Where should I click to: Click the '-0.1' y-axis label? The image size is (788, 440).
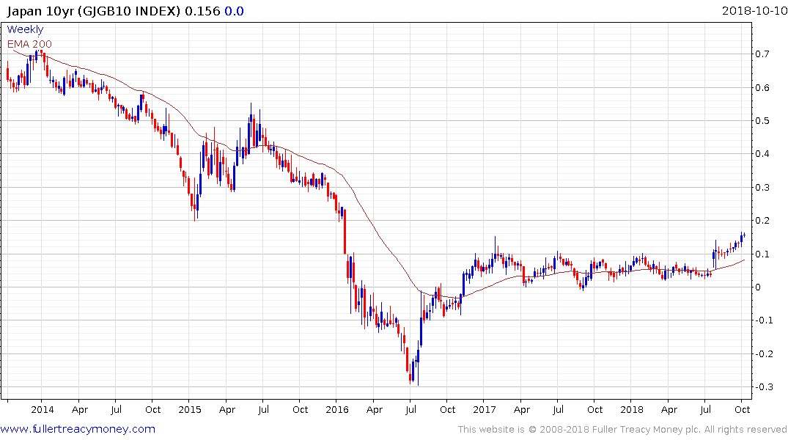763,320
